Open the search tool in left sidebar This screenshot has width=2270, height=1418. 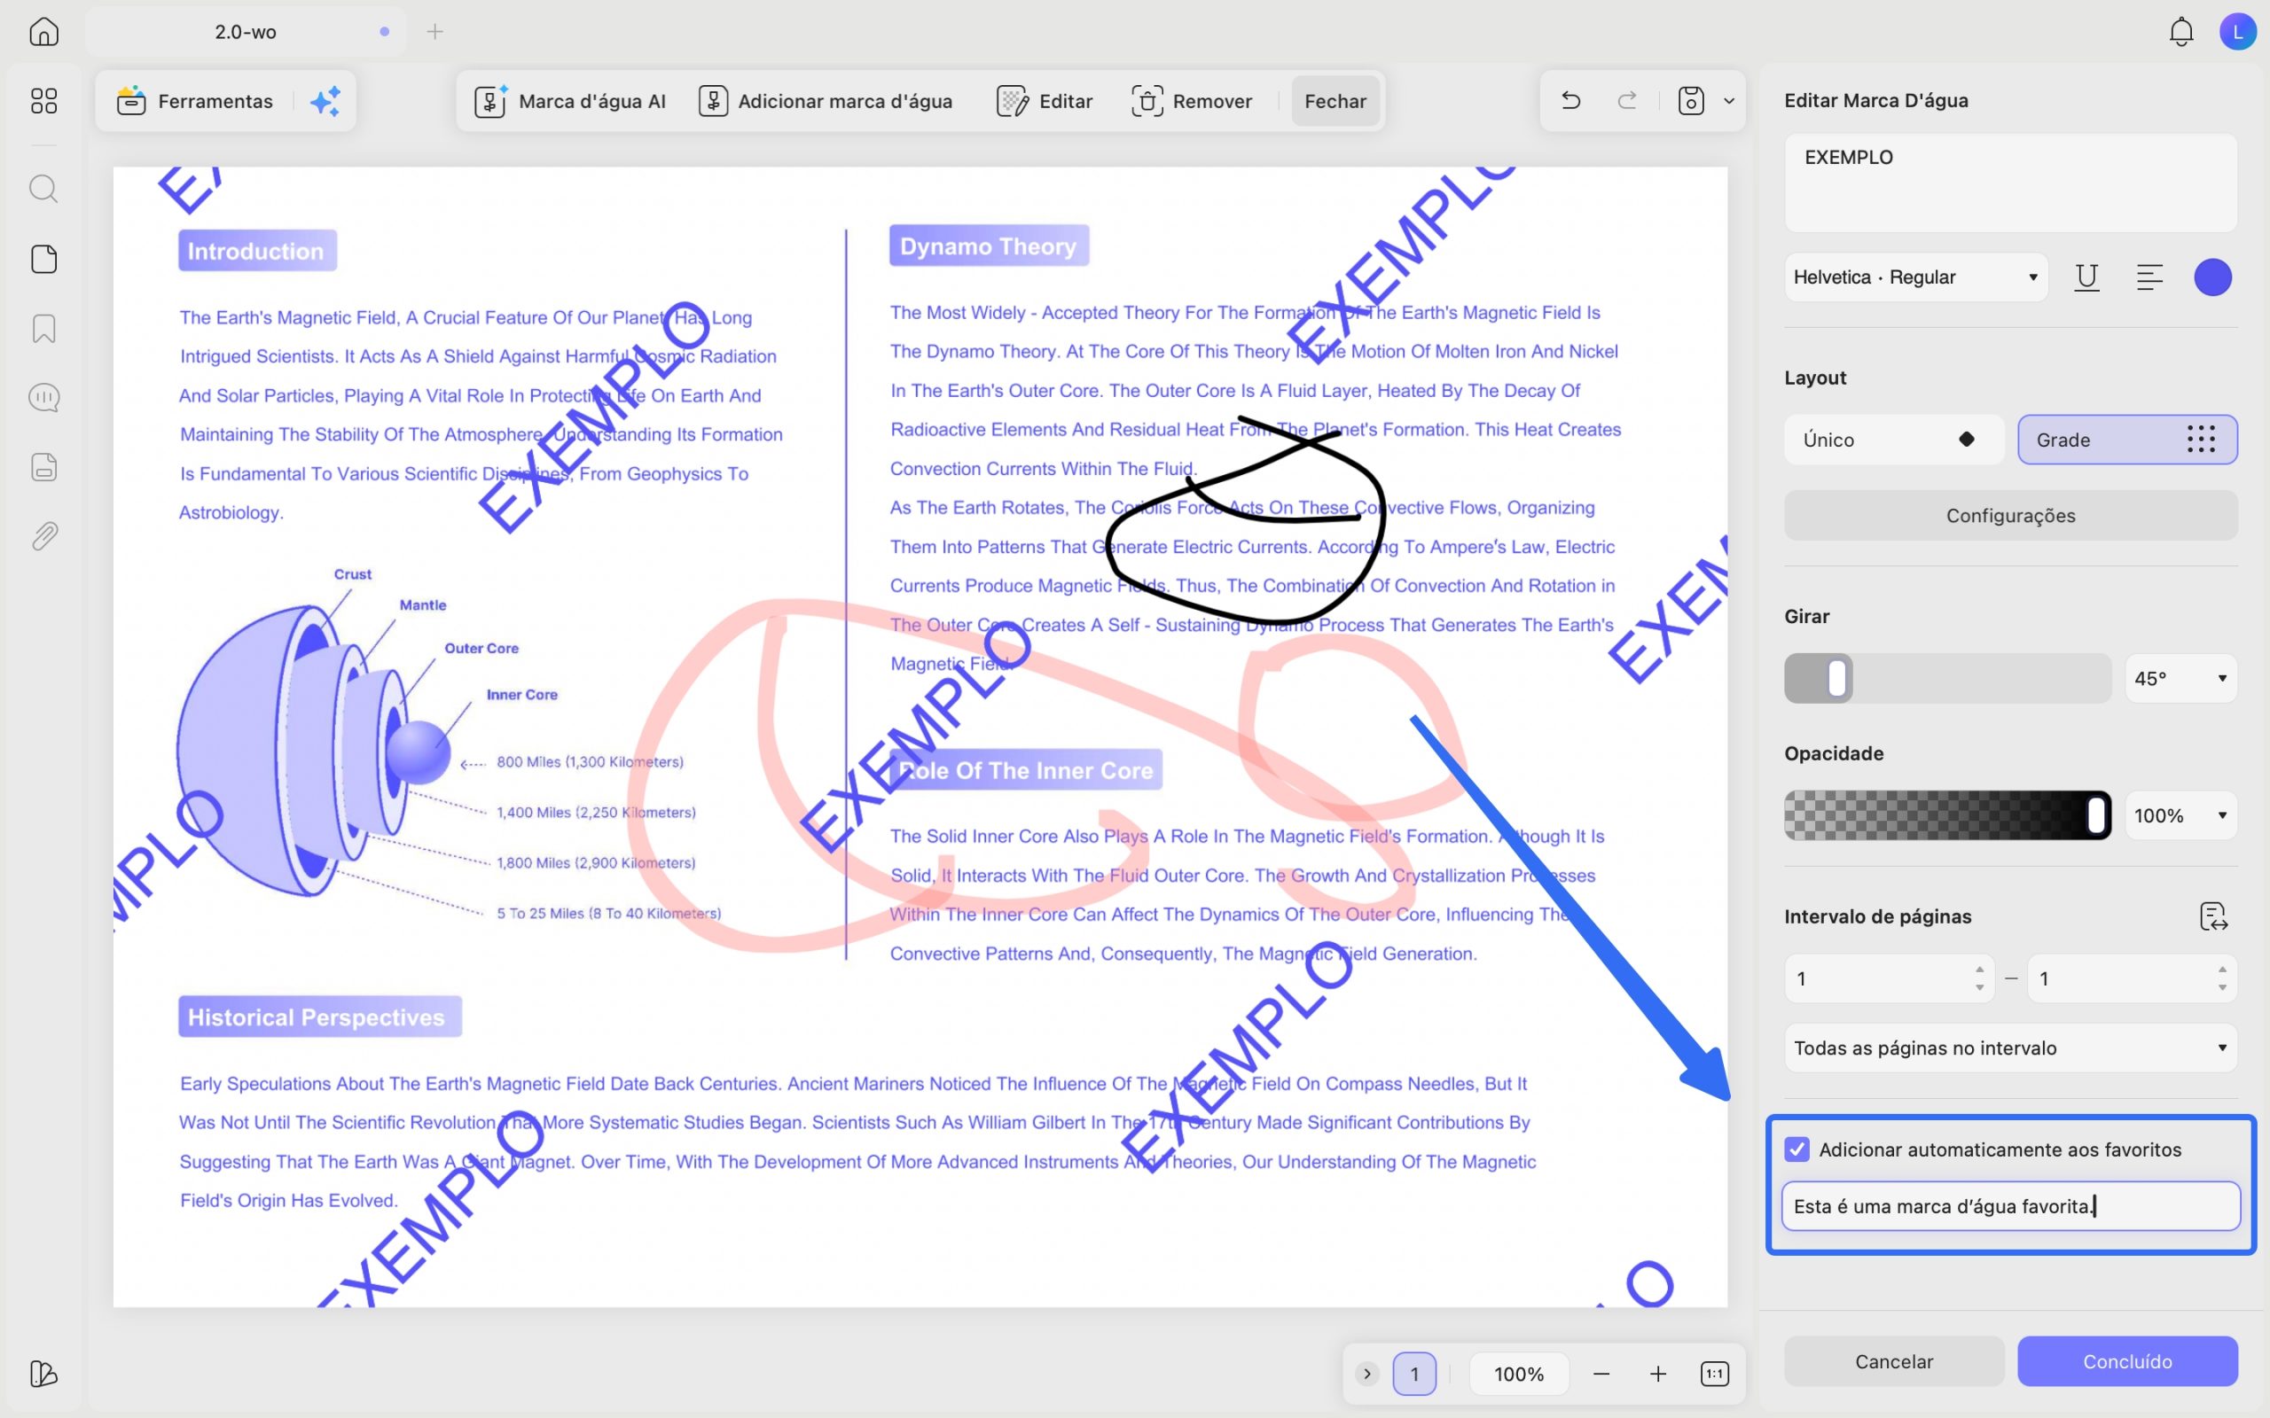click(x=44, y=189)
